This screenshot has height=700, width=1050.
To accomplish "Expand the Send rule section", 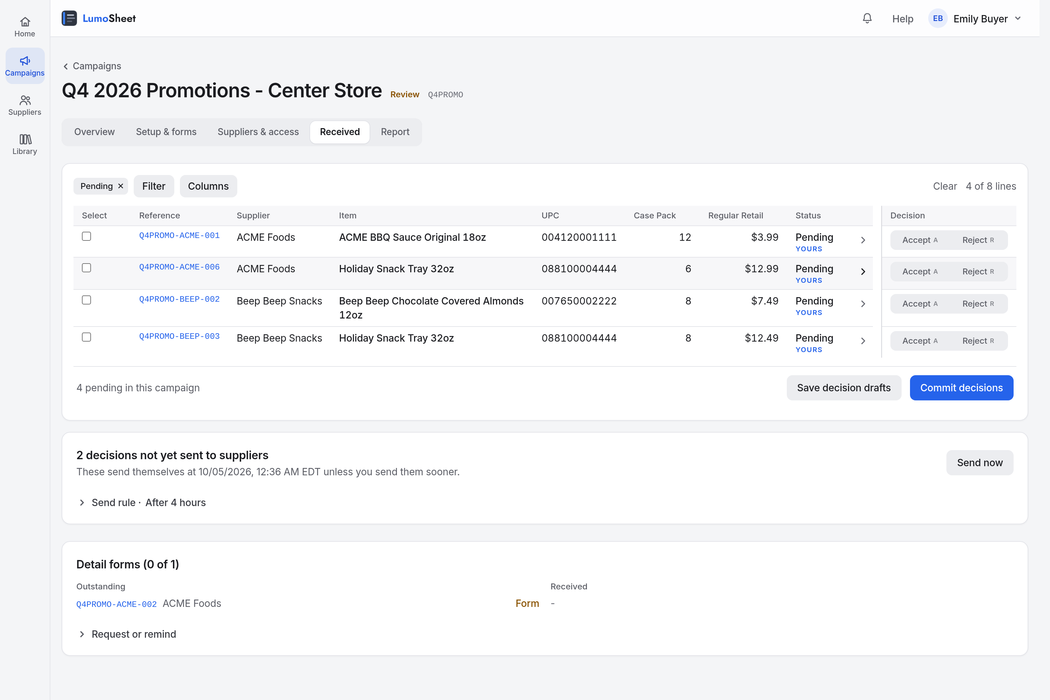I will click(141, 503).
